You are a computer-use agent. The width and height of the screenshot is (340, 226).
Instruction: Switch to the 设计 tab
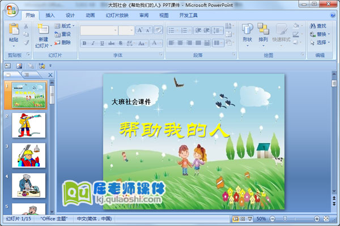pyautogui.click(x=70, y=15)
